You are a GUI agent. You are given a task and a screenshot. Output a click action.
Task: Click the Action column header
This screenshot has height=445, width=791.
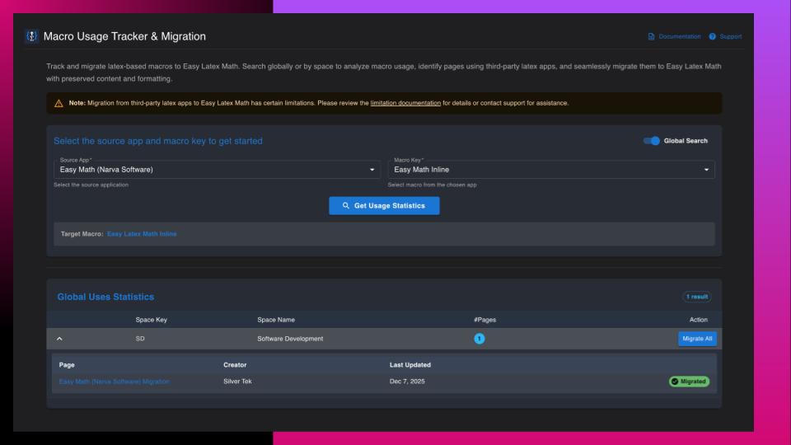tap(698, 320)
